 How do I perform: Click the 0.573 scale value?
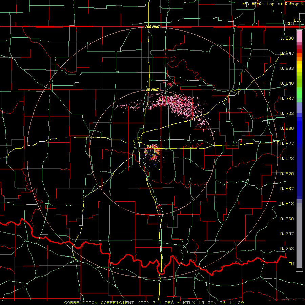(x=287, y=159)
